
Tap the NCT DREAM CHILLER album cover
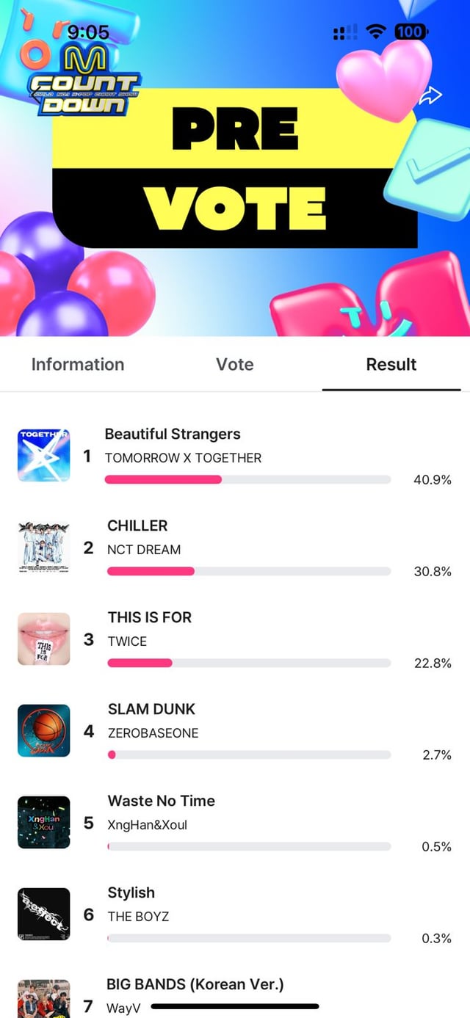pyautogui.click(x=43, y=548)
